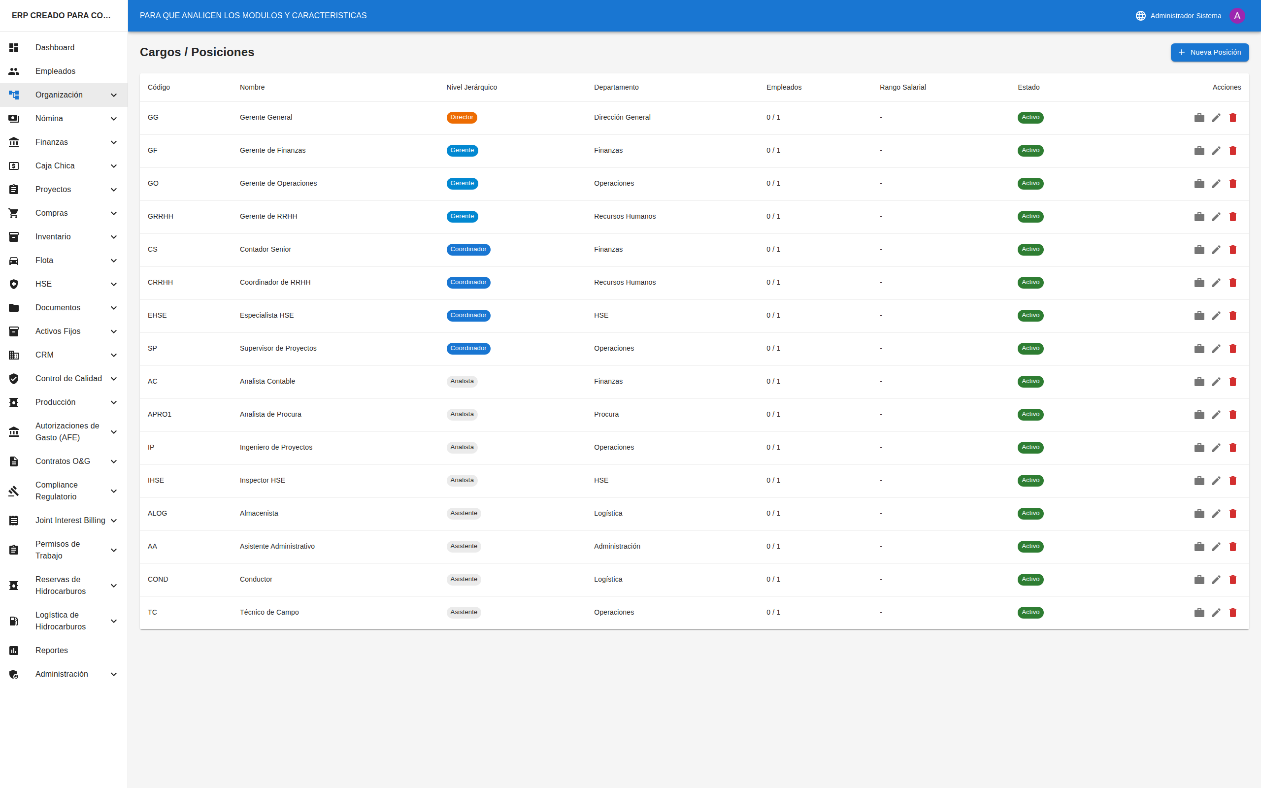Delete the Almacenista position
The height and width of the screenshot is (788, 1261).
point(1232,514)
